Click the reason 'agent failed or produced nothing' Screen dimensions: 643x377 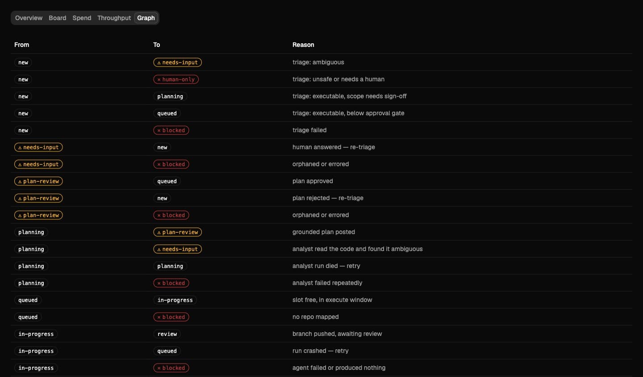click(x=339, y=368)
